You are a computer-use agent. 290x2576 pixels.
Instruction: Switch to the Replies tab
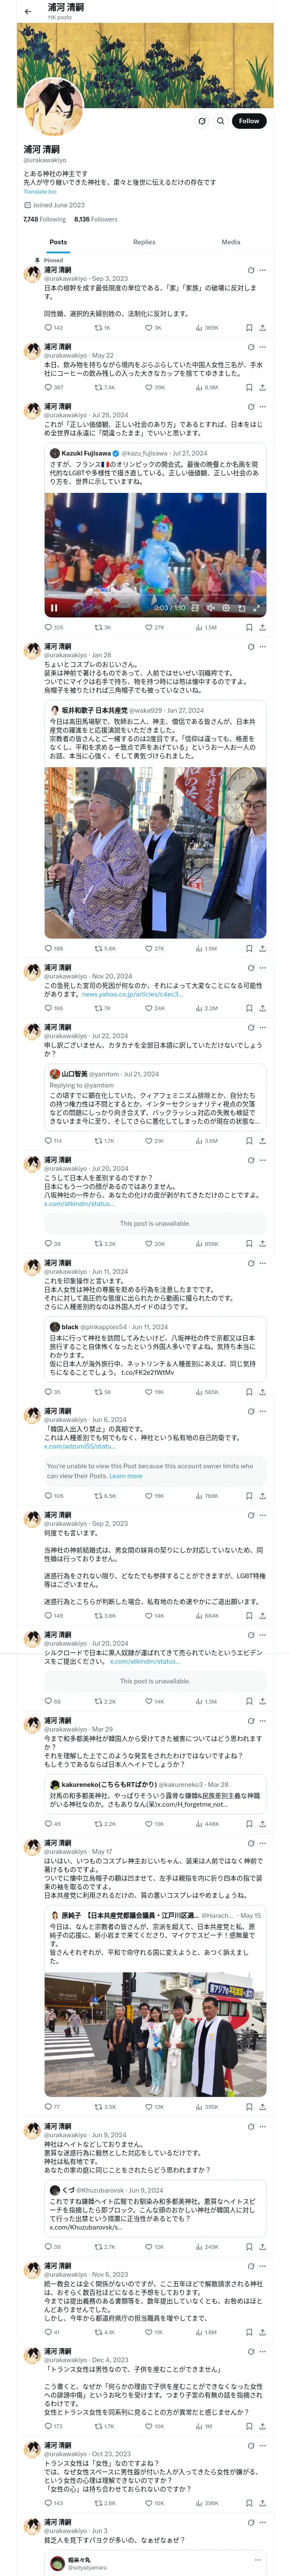point(144,242)
